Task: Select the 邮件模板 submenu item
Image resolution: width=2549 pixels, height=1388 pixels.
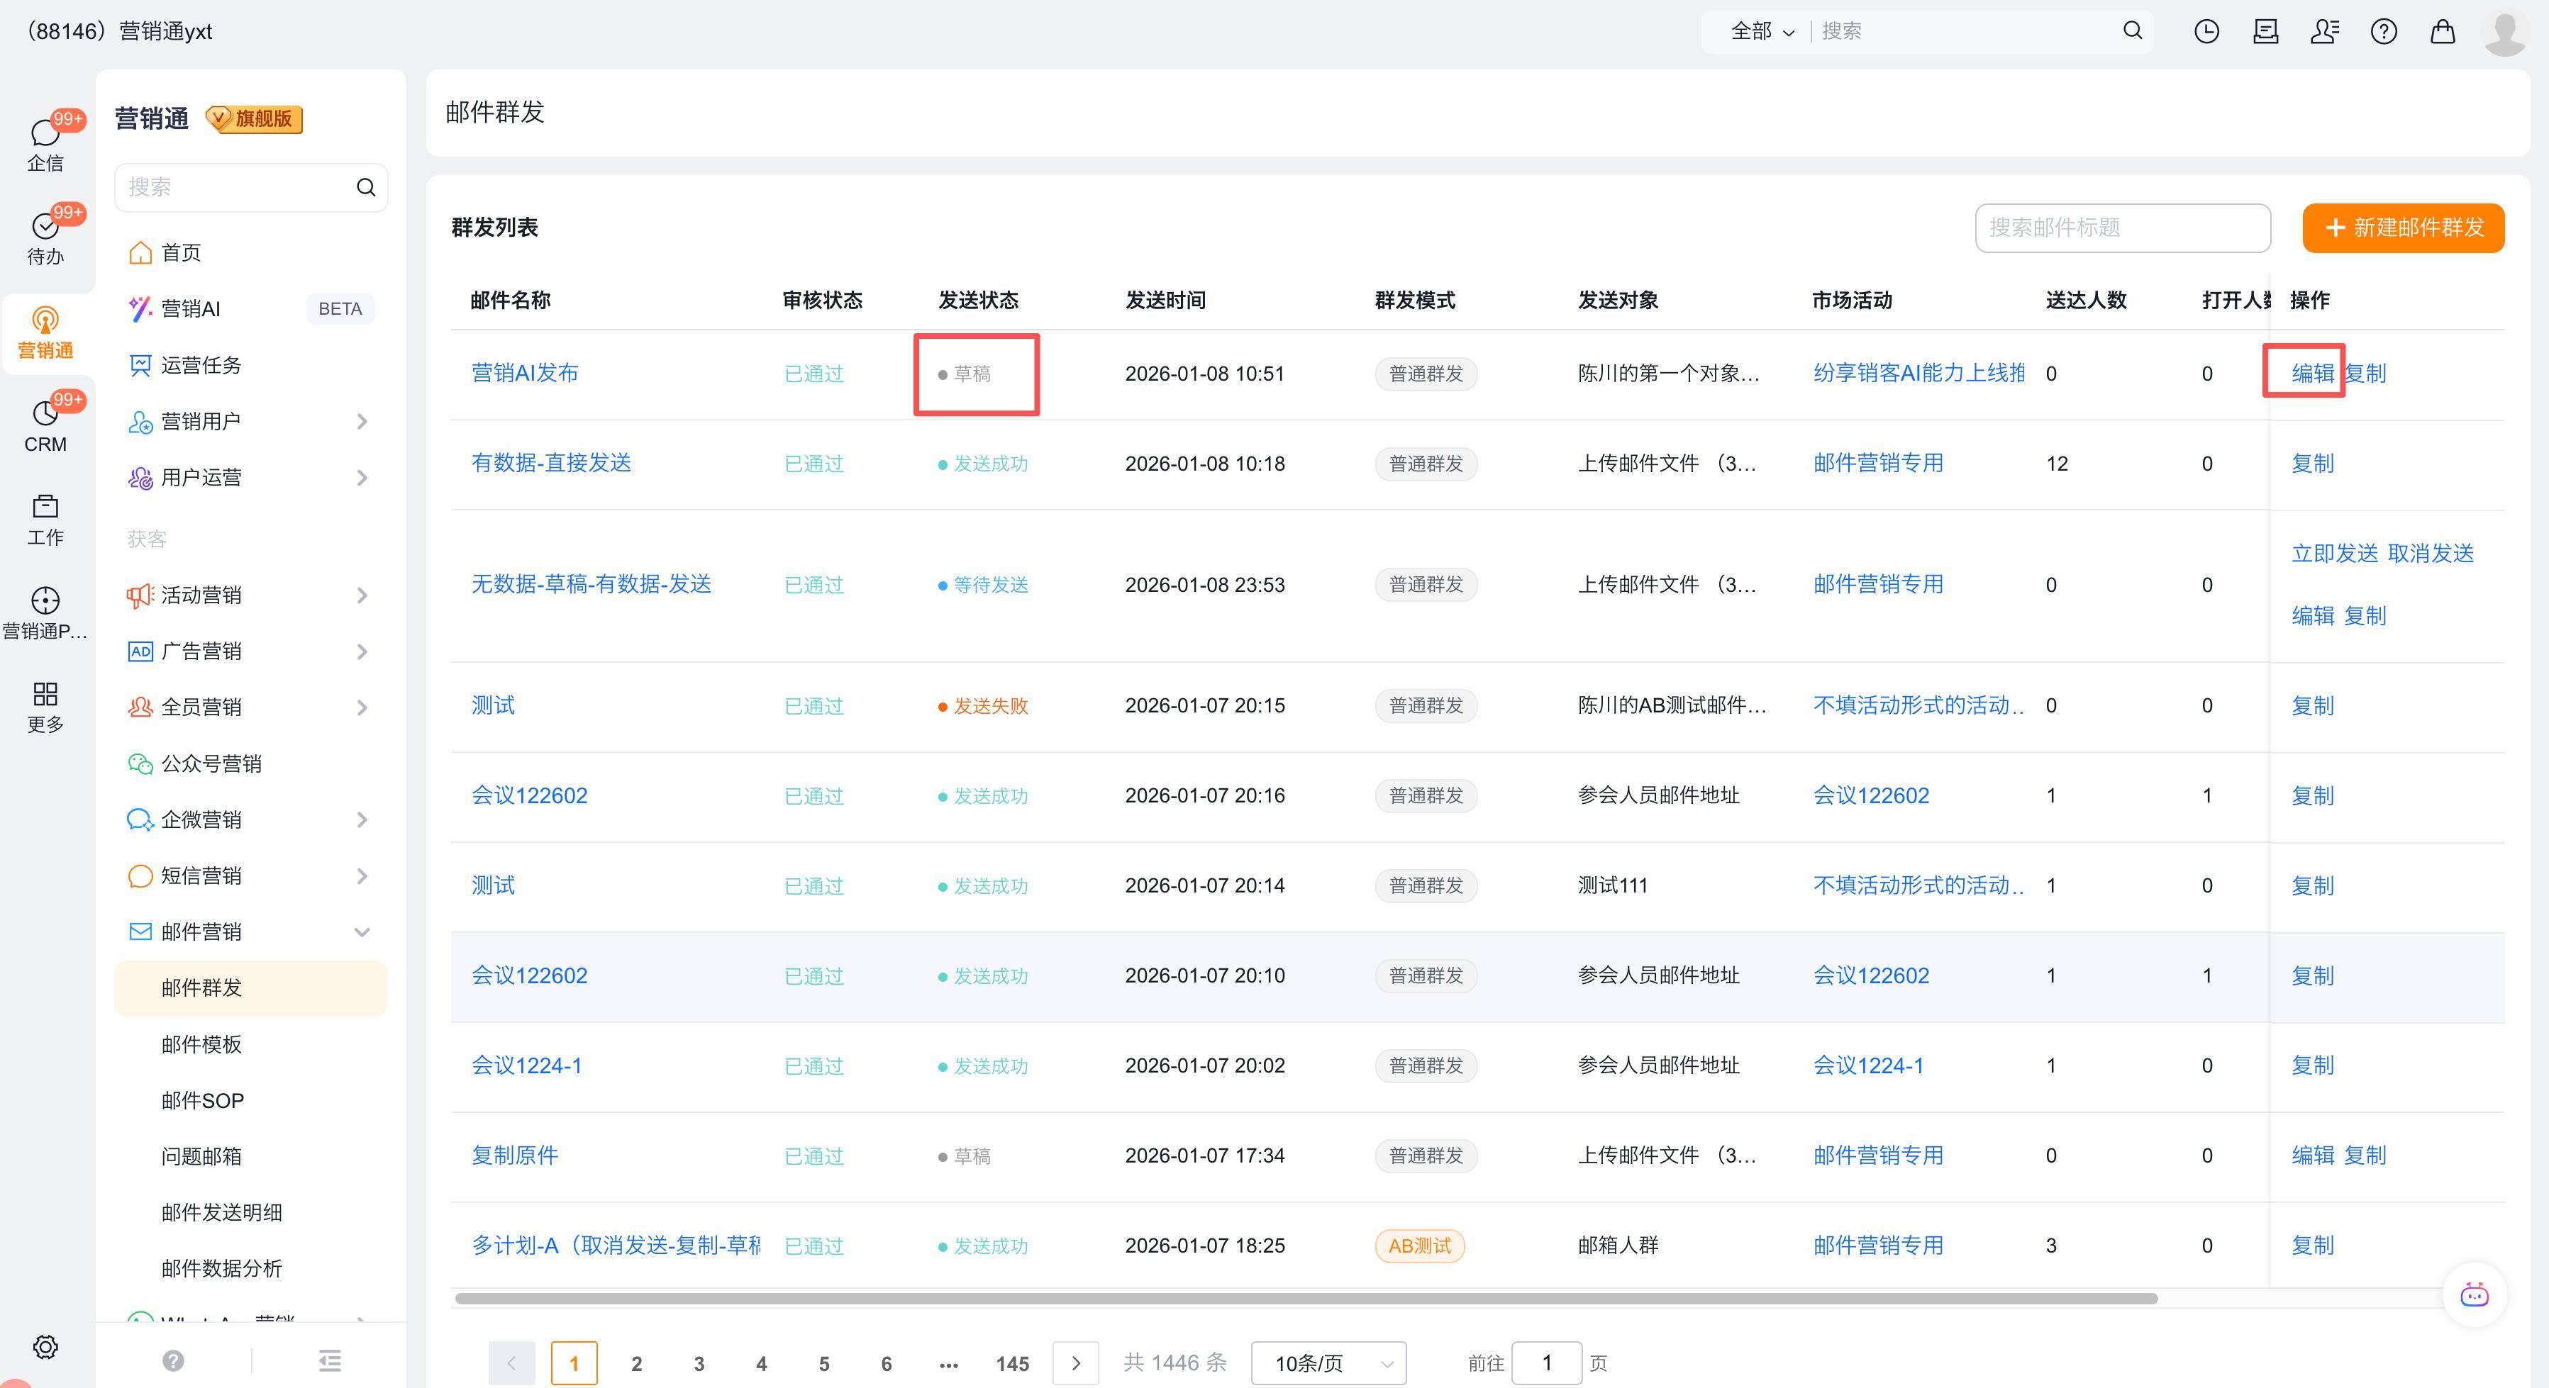Action: point(202,1043)
